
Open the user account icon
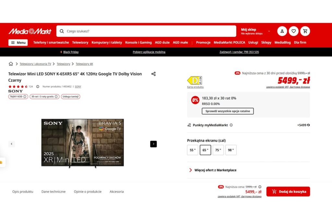(x=282, y=31)
